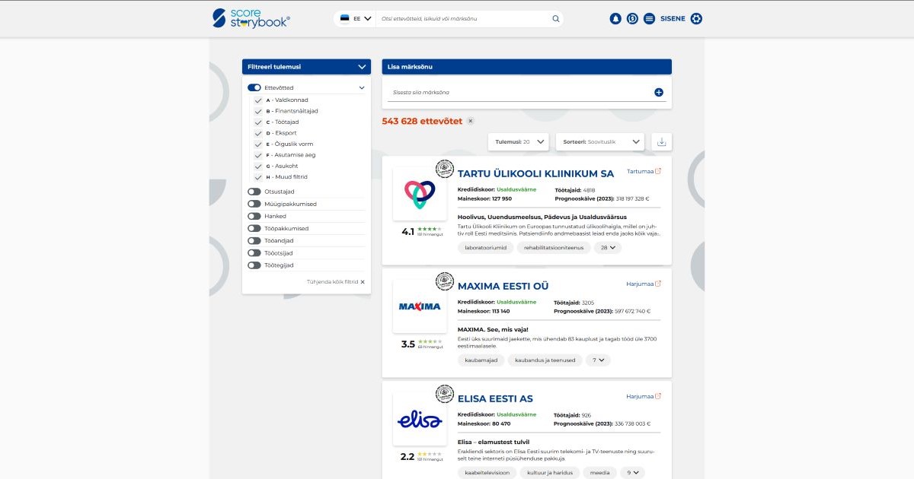Screen dimensions: 914x479
Task: Click the chat bubble icon in header
Action: 633,17
